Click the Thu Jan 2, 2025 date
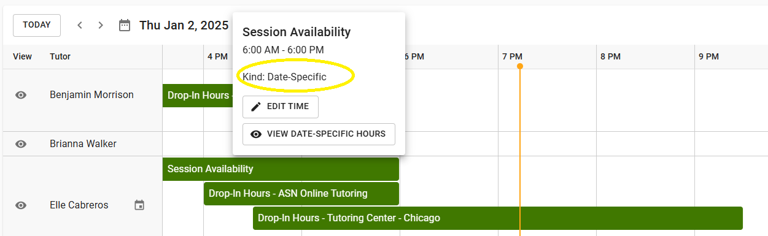The height and width of the screenshot is (236, 768). tap(184, 25)
